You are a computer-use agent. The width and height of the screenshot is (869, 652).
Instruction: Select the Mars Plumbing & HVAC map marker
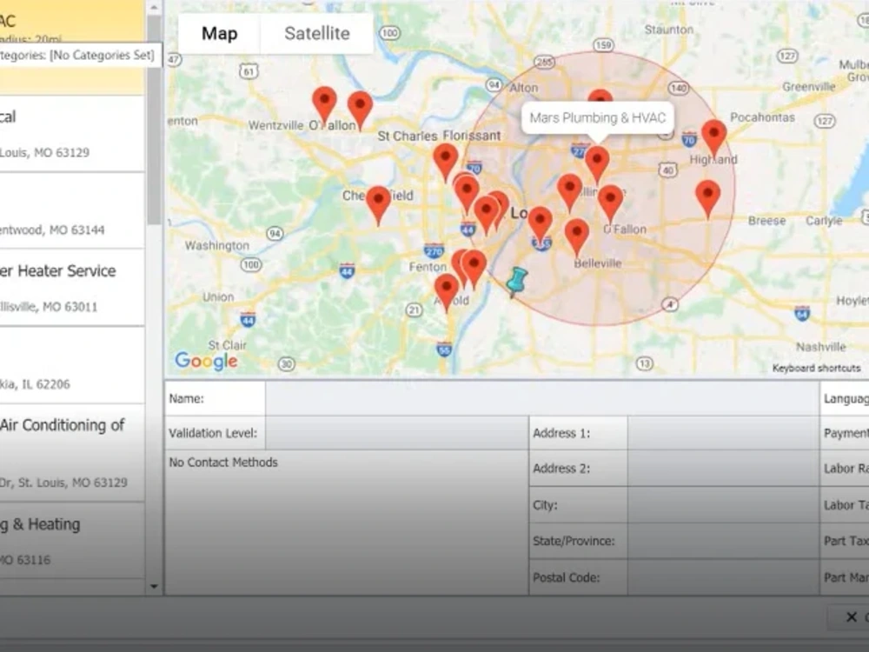click(596, 159)
